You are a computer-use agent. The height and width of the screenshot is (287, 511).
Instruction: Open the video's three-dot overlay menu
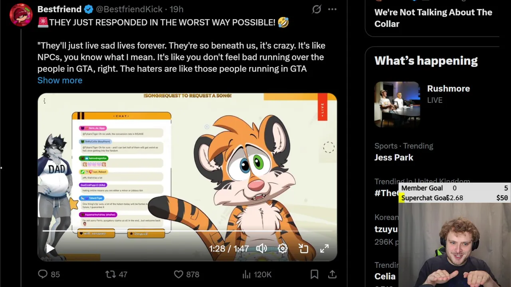[45, 101]
